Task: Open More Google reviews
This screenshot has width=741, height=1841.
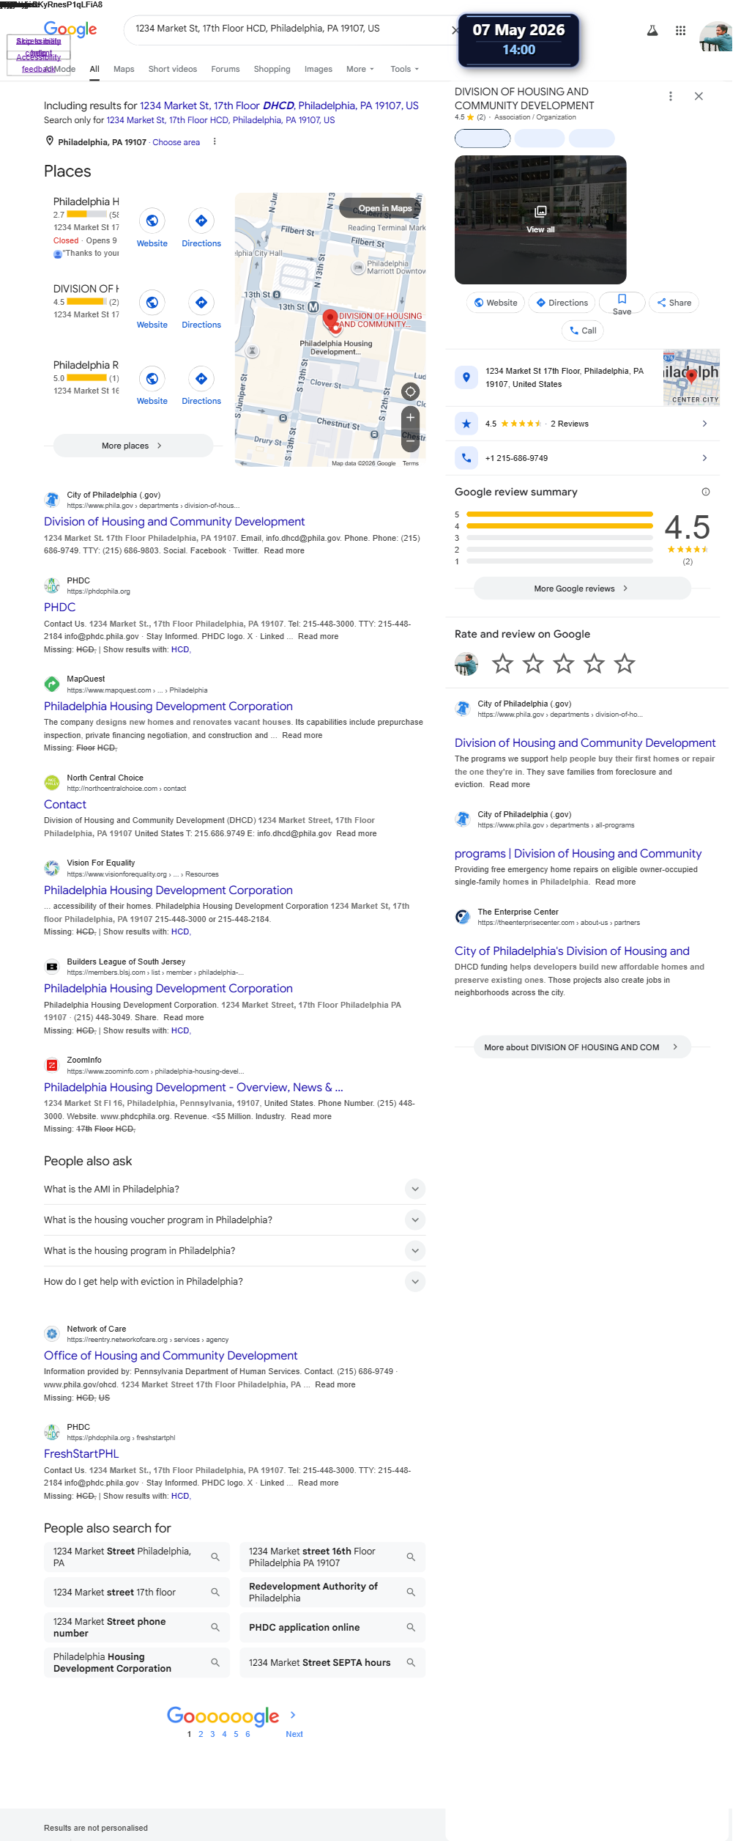Action: (582, 589)
